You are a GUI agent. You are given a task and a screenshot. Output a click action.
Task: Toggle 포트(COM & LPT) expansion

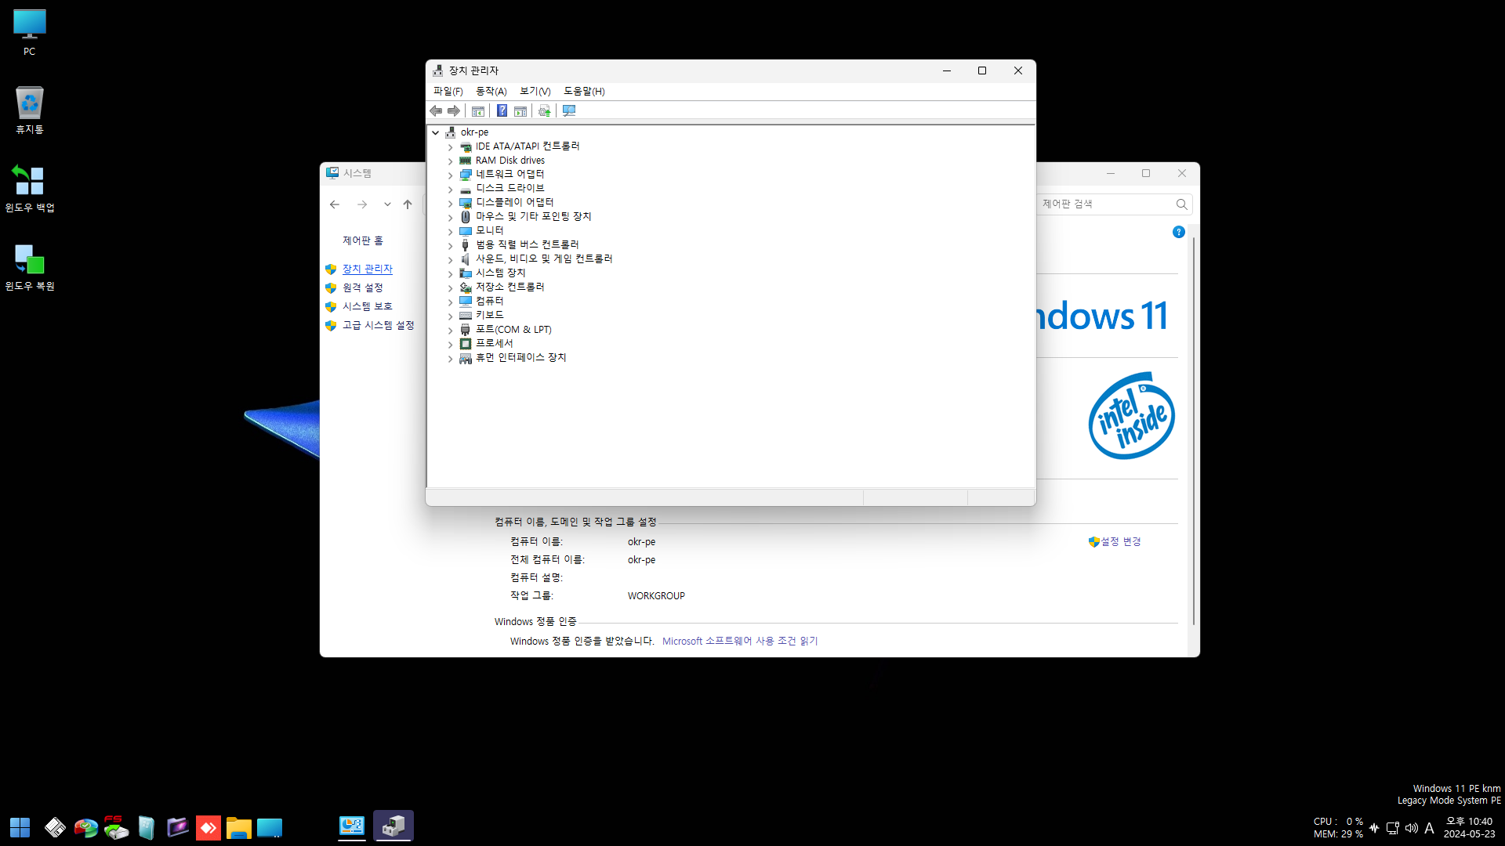pyautogui.click(x=450, y=328)
